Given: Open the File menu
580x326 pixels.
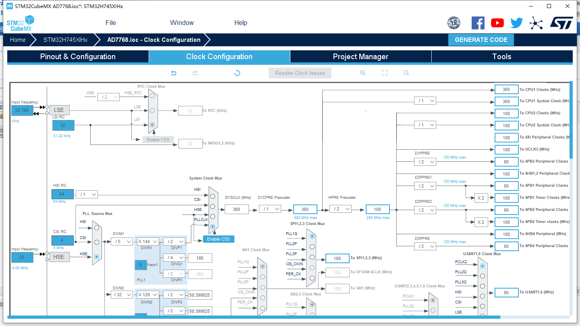Looking at the screenshot, I should click(x=111, y=23).
